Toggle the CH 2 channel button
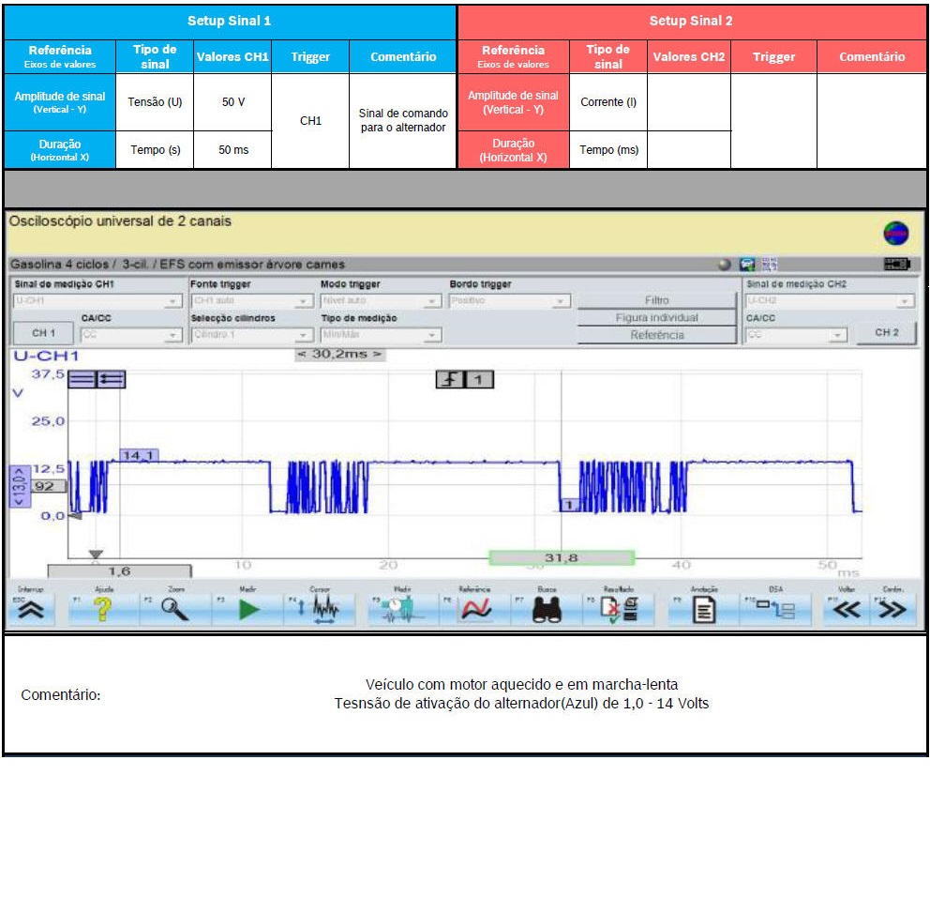930x912 pixels. click(x=886, y=334)
